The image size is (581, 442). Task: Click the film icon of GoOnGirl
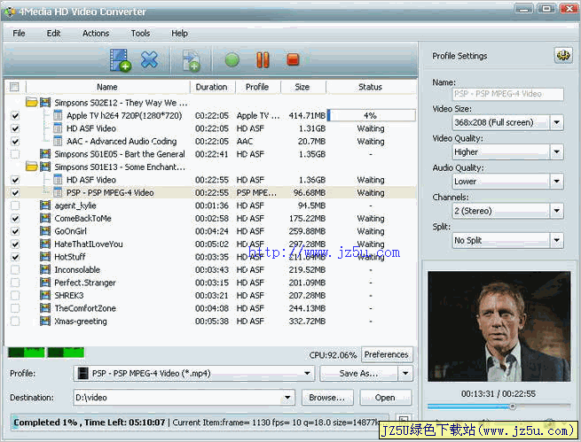point(45,231)
